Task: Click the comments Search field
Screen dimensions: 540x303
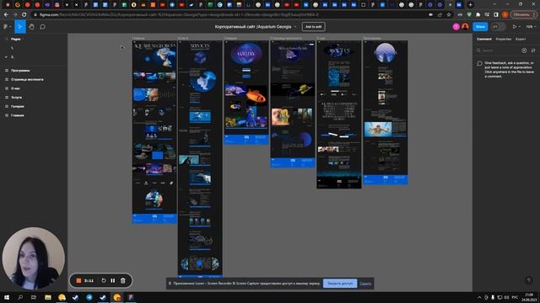Action: 498,50
